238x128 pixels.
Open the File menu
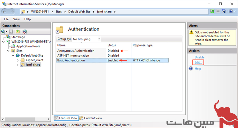click(x=6, y=19)
